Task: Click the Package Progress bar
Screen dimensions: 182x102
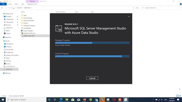Action: coord(92,43)
